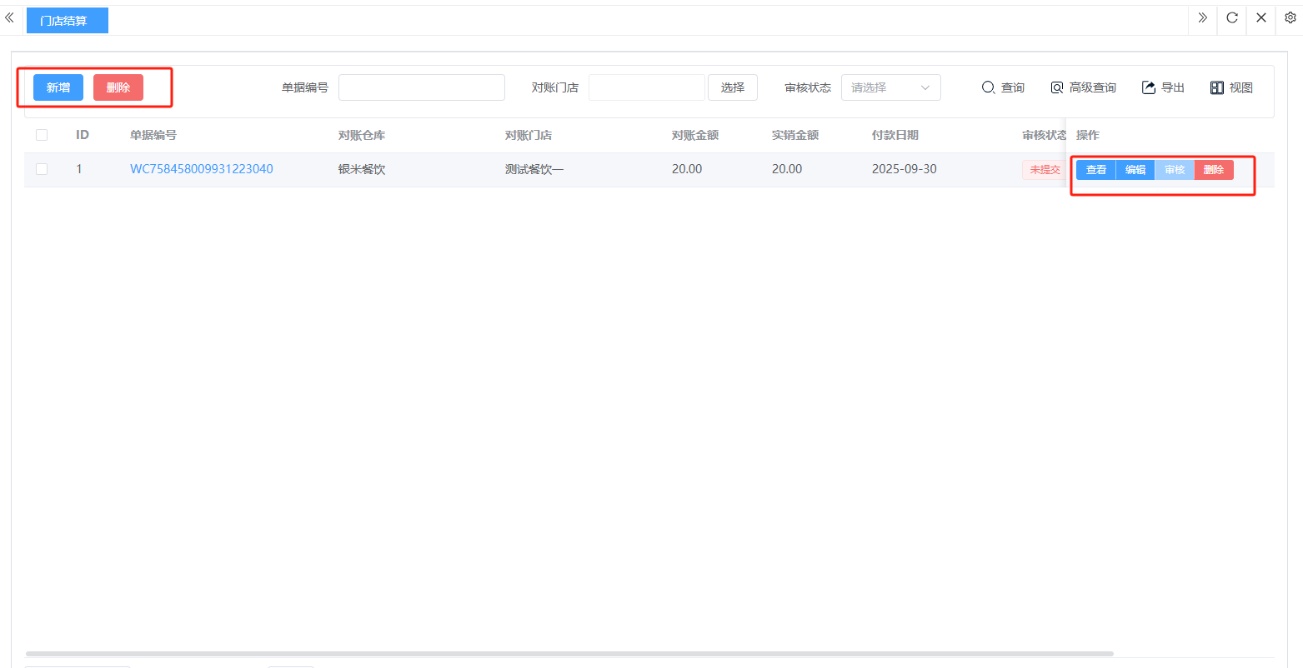Click the 查询 search magnifier icon
Image resolution: width=1303 pixels, height=668 pixels.
[x=988, y=87]
